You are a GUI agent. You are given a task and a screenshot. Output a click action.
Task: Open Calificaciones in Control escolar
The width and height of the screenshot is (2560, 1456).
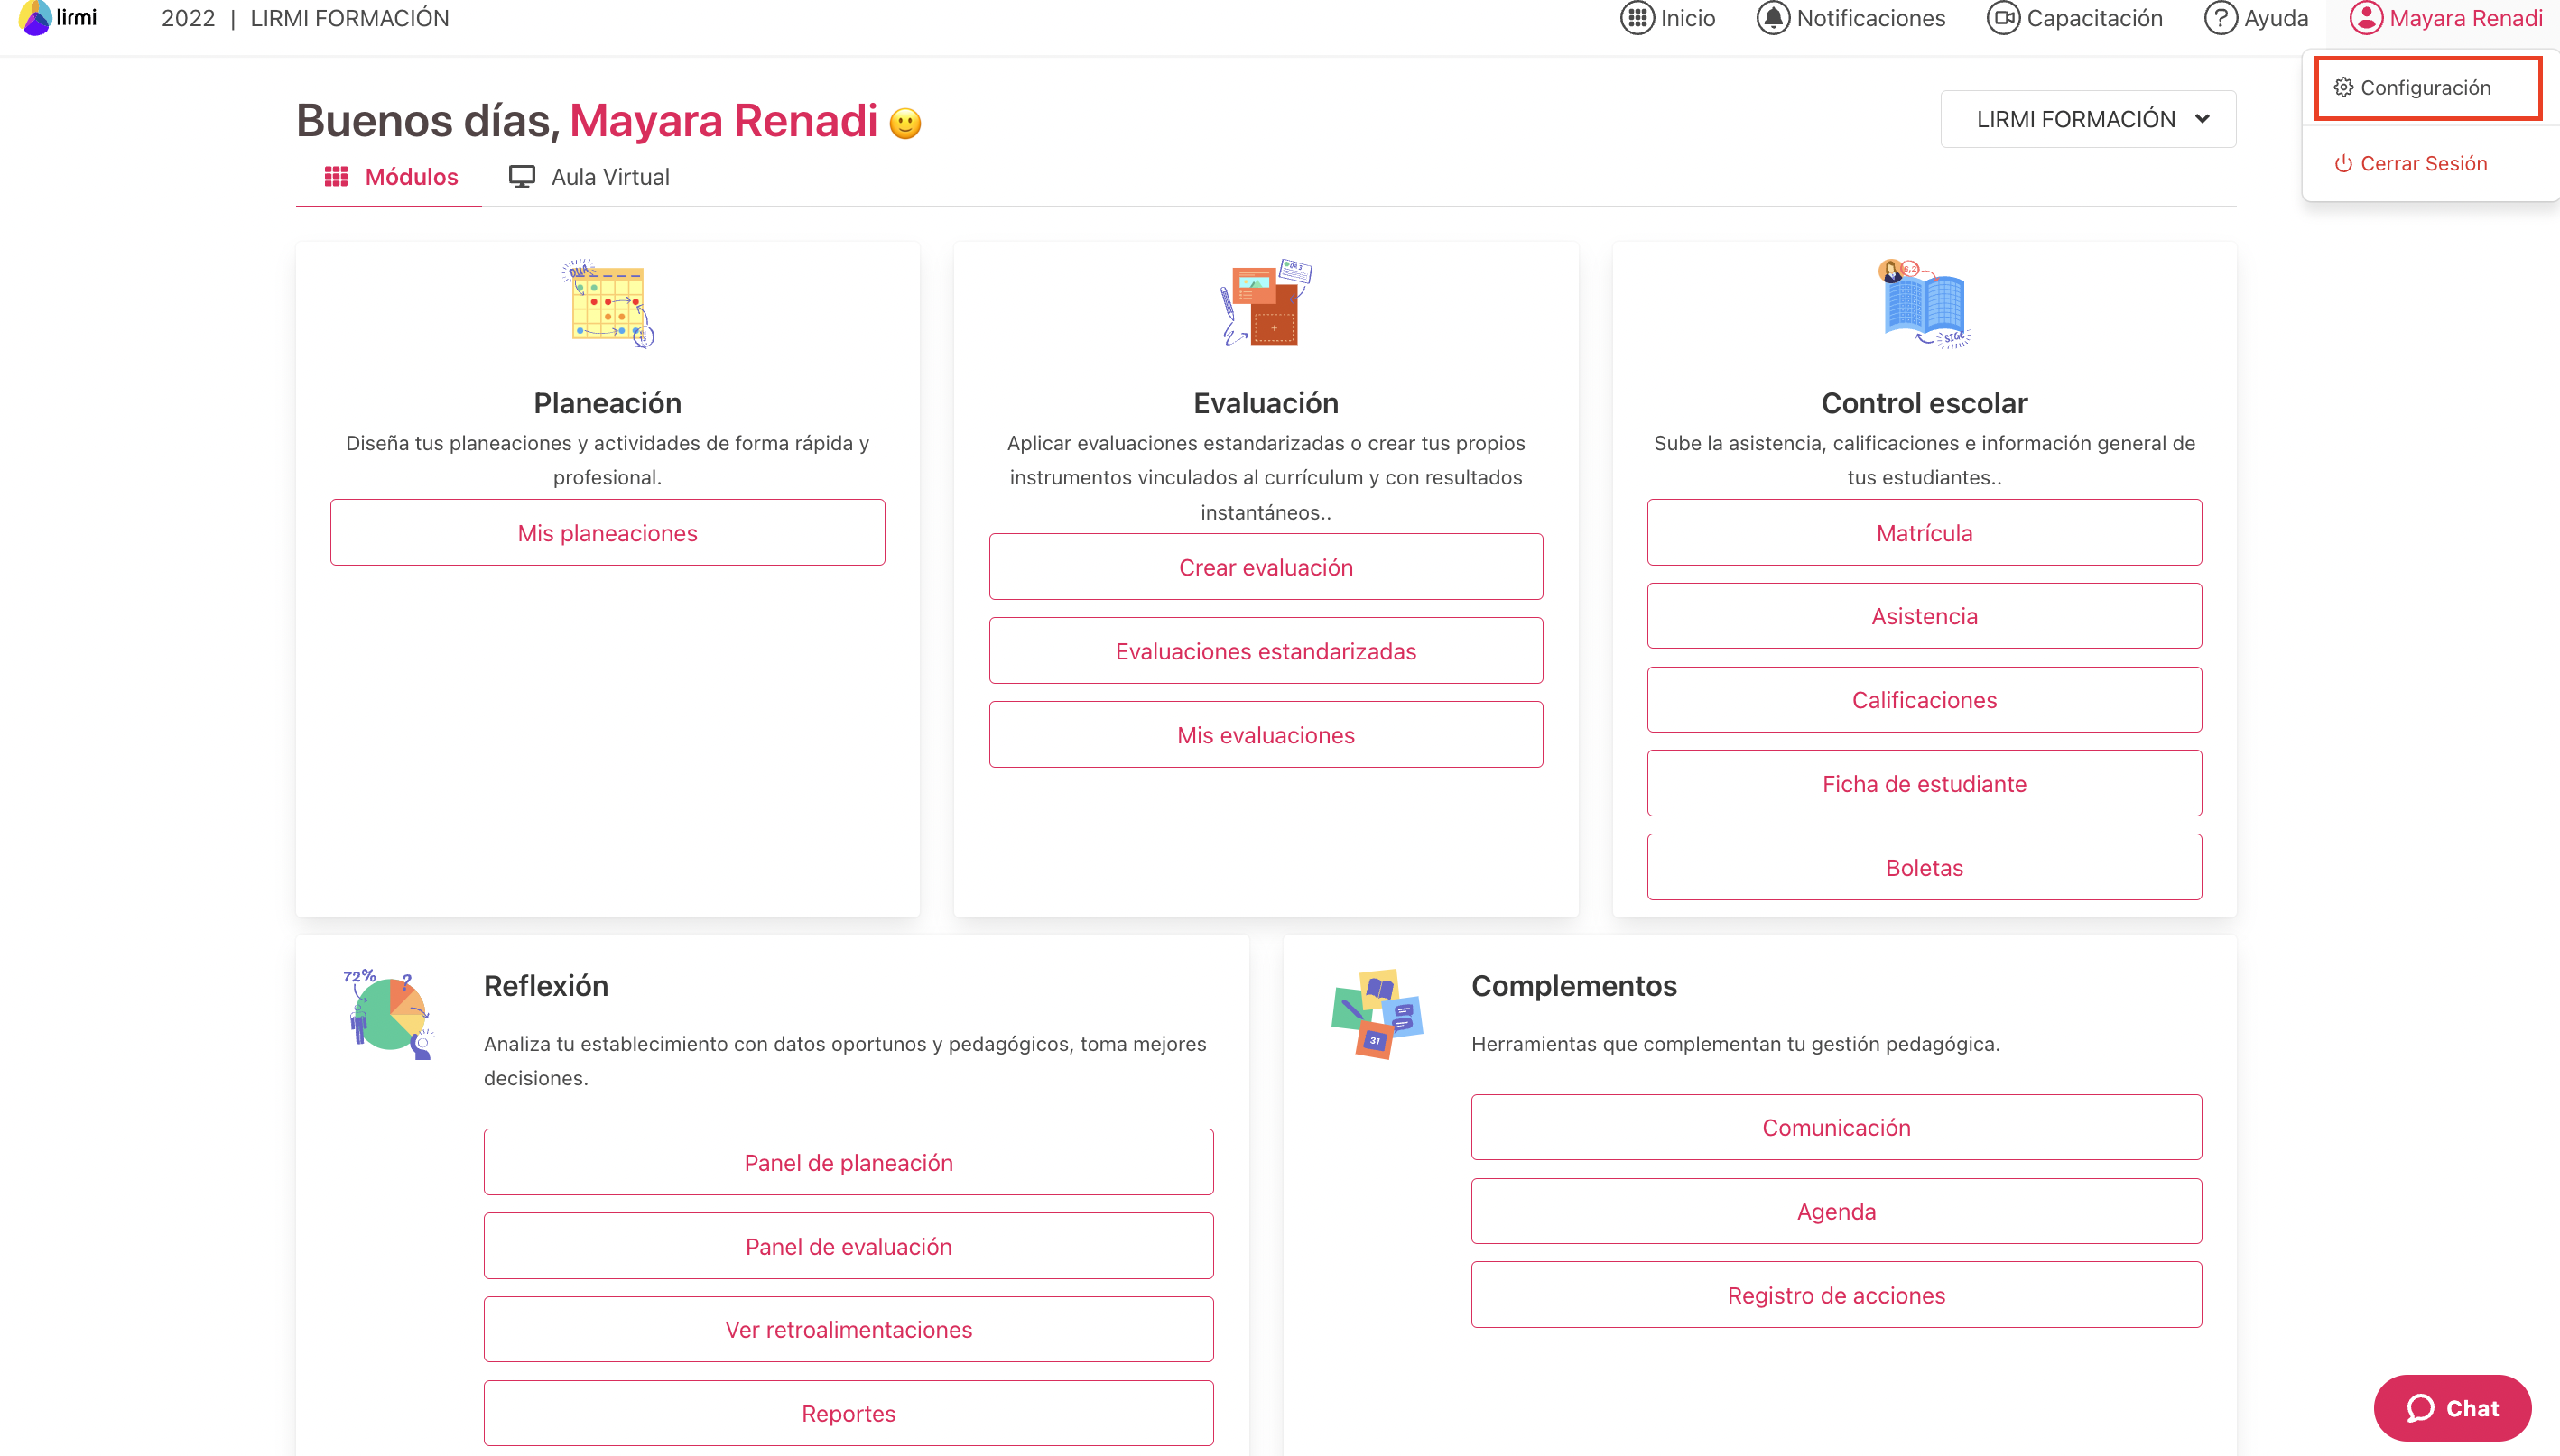(1924, 700)
